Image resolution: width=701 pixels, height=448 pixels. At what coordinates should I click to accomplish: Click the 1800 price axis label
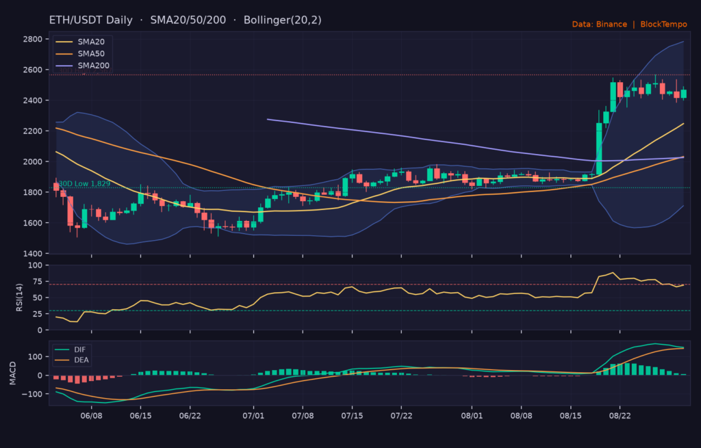pyautogui.click(x=33, y=192)
